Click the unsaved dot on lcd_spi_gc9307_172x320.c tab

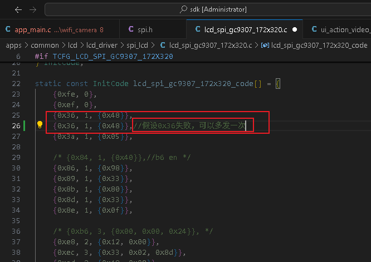point(295,29)
